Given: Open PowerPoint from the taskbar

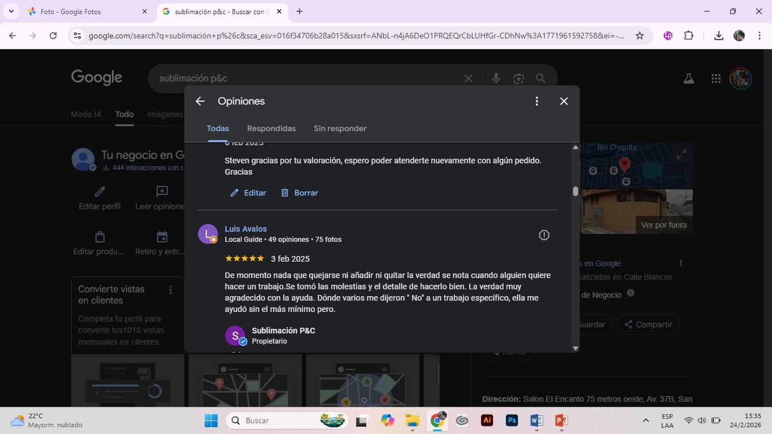Looking at the screenshot, I should click(561, 420).
